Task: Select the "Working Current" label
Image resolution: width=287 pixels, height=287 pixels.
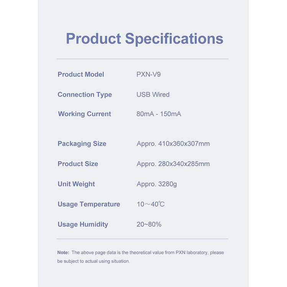Action: (x=84, y=114)
